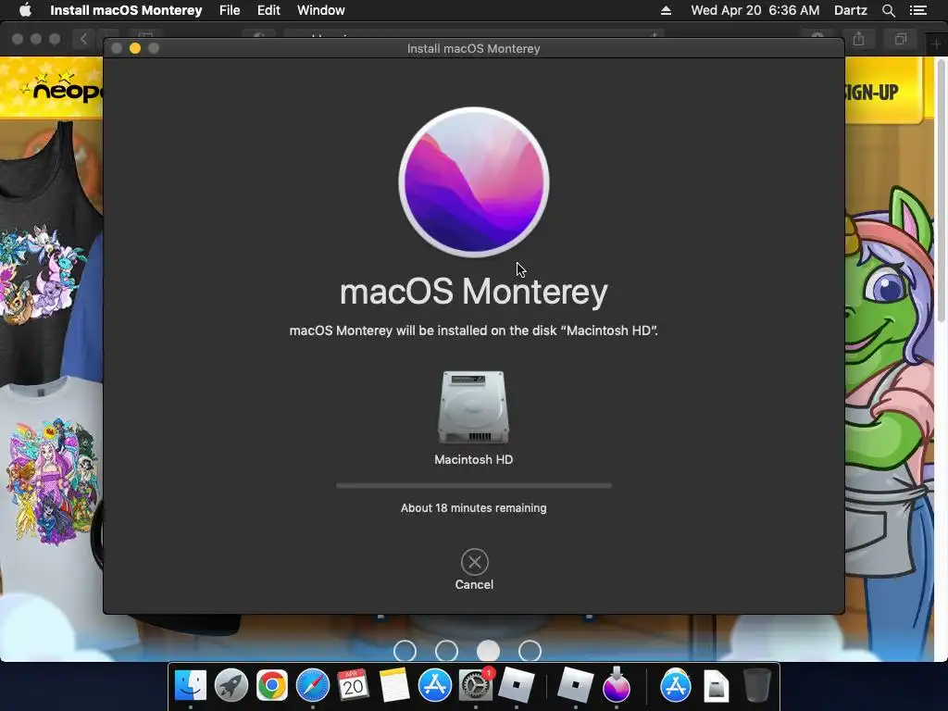Minimize the Install macOS Monterey window
The height and width of the screenshot is (711, 948).
(135, 48)
